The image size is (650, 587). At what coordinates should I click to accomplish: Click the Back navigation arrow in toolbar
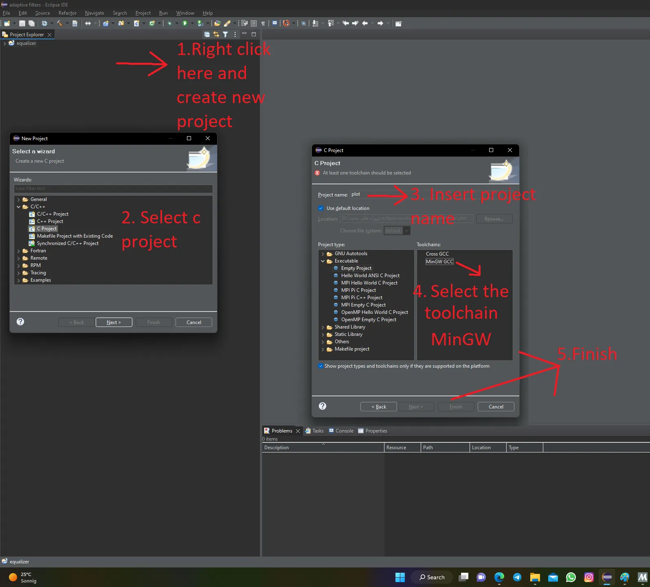[x=365, y=24]
